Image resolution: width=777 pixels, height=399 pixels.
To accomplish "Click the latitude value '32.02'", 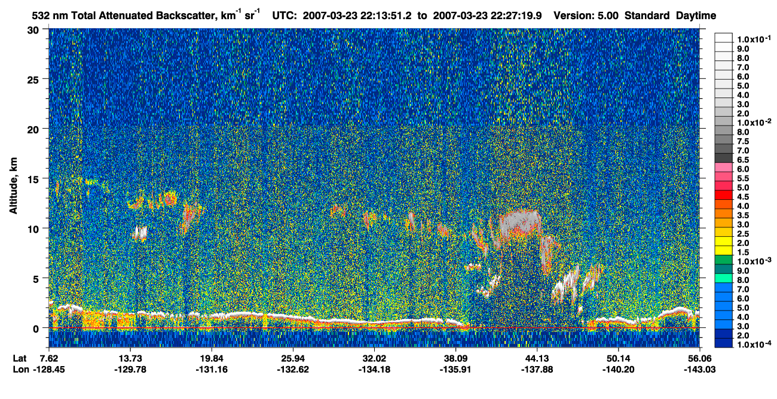I will click(x=374, y=358).
